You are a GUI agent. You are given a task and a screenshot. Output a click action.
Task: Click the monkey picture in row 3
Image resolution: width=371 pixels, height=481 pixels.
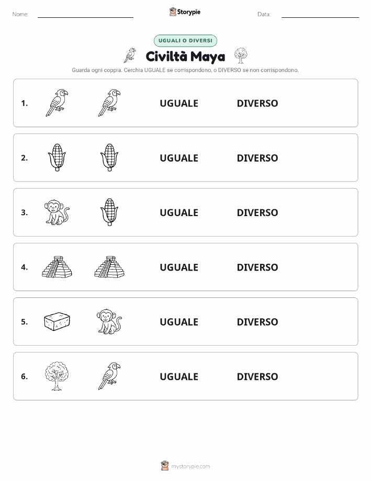pyautogui.click(x=57, y=212)
